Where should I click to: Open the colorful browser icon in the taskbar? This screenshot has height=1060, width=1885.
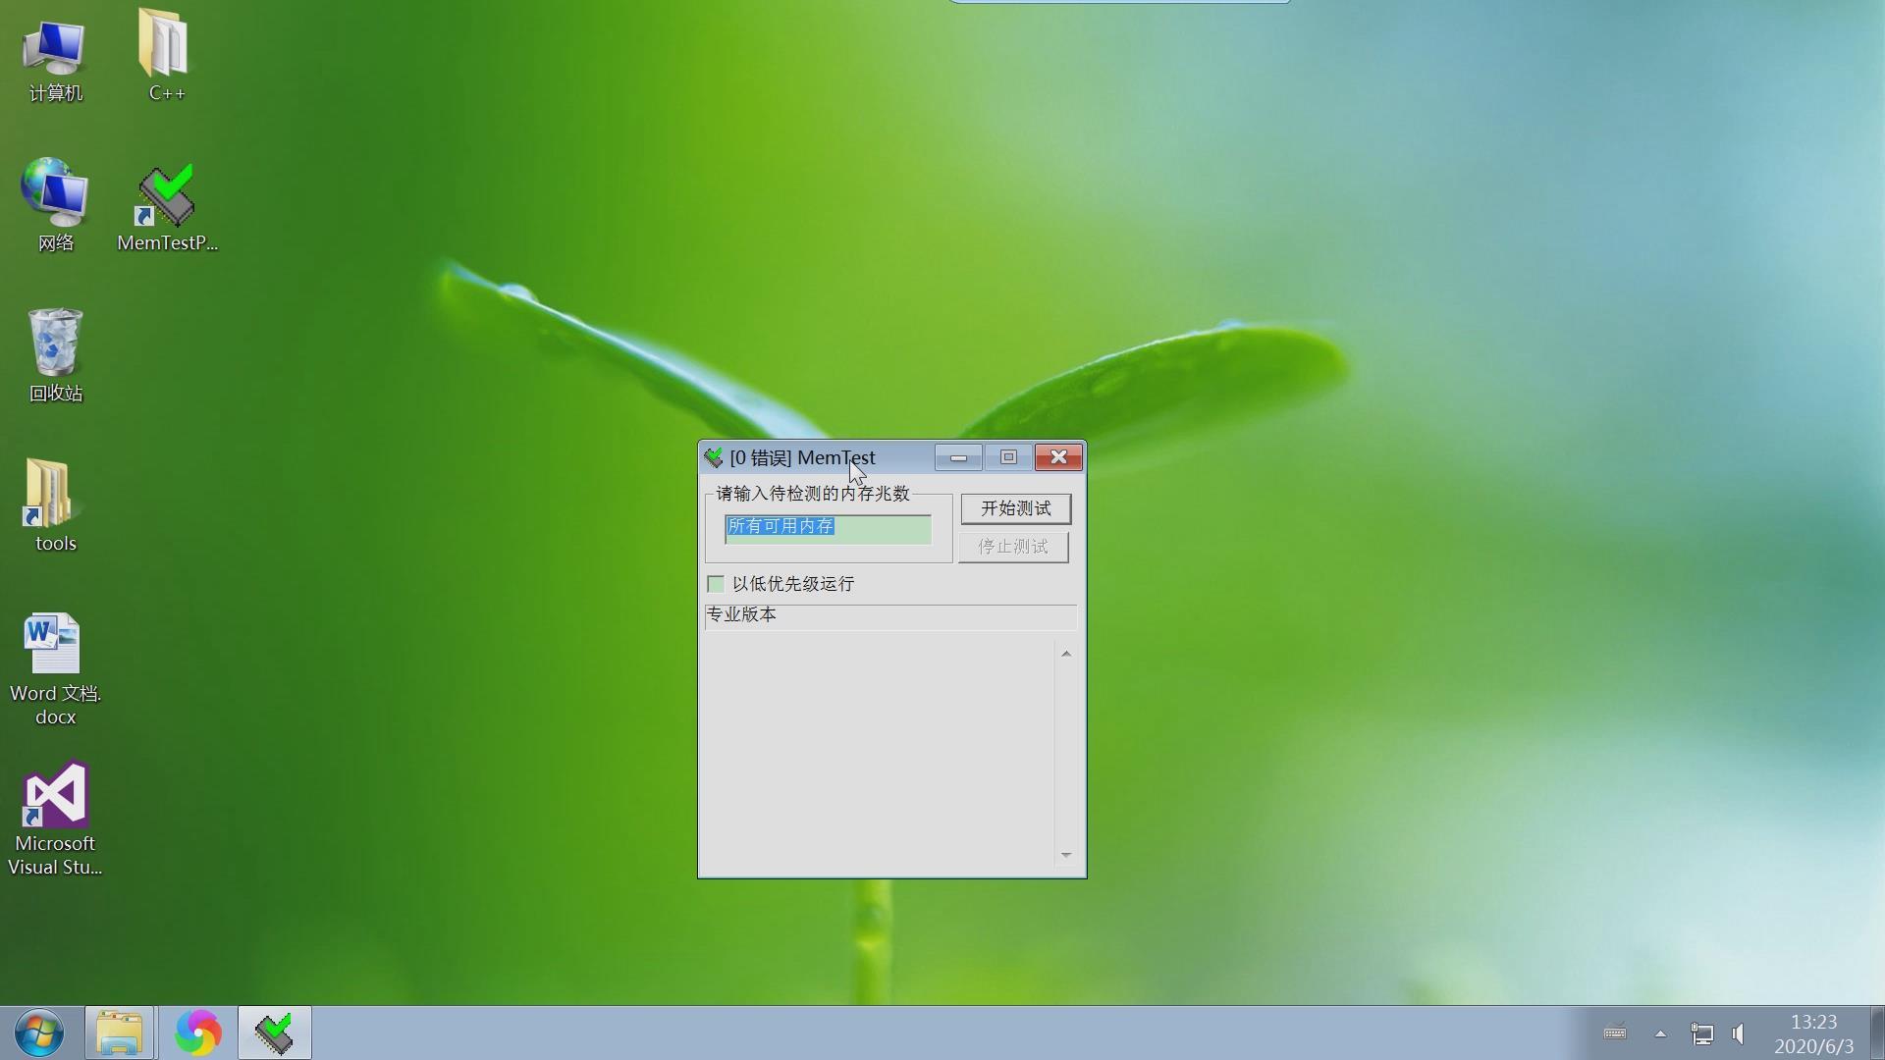click(197, 1033)
